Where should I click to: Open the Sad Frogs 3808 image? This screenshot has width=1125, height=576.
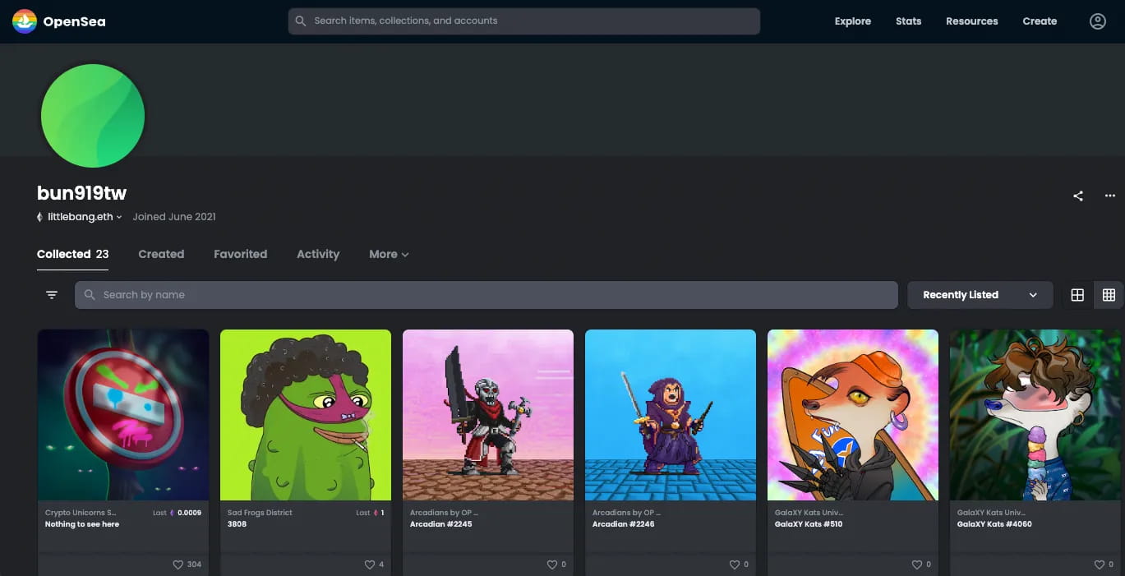306,415
